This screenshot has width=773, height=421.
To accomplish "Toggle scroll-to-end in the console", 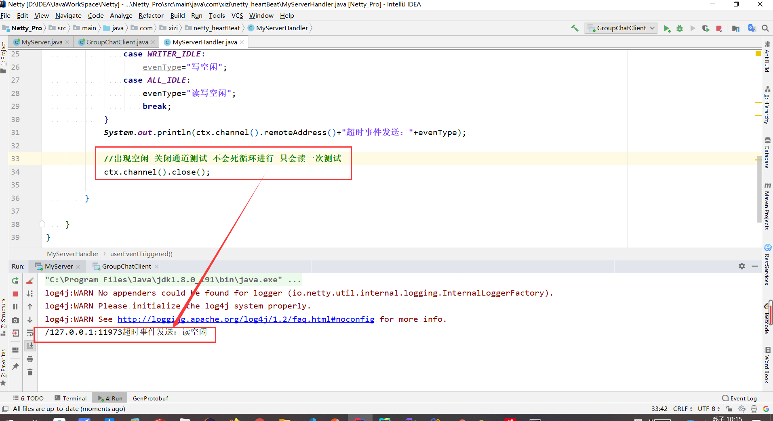I will 30,346.
